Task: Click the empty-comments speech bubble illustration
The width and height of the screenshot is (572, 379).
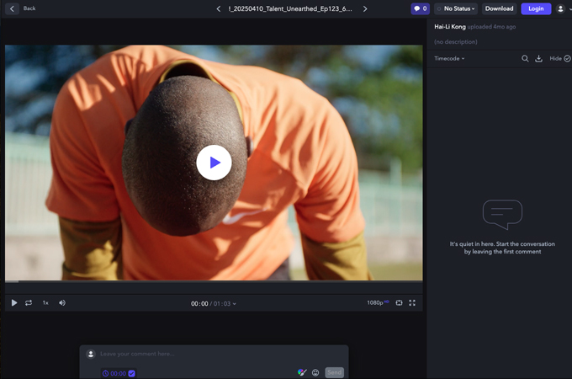Action: (x=502, y=214)
